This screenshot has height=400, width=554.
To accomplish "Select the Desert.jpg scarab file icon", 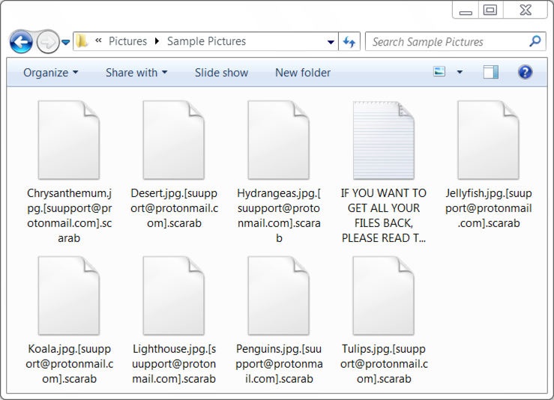I will point(174,140).
